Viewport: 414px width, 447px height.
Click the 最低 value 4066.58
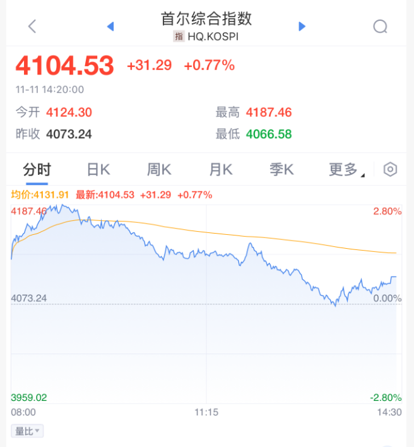click(x=269, y=134)
